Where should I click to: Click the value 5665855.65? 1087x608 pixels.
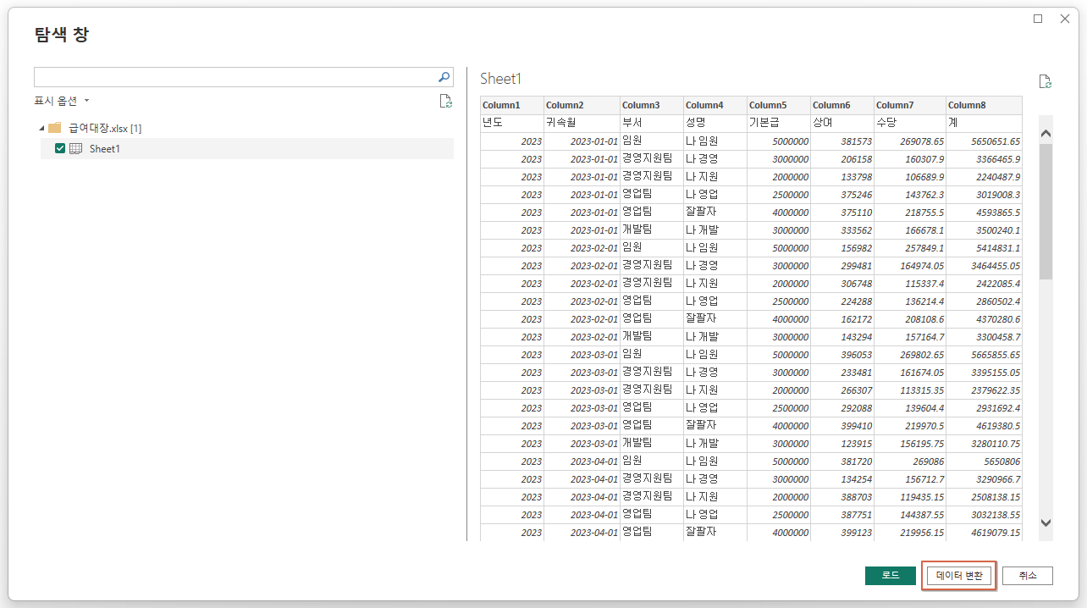(995, 355)
